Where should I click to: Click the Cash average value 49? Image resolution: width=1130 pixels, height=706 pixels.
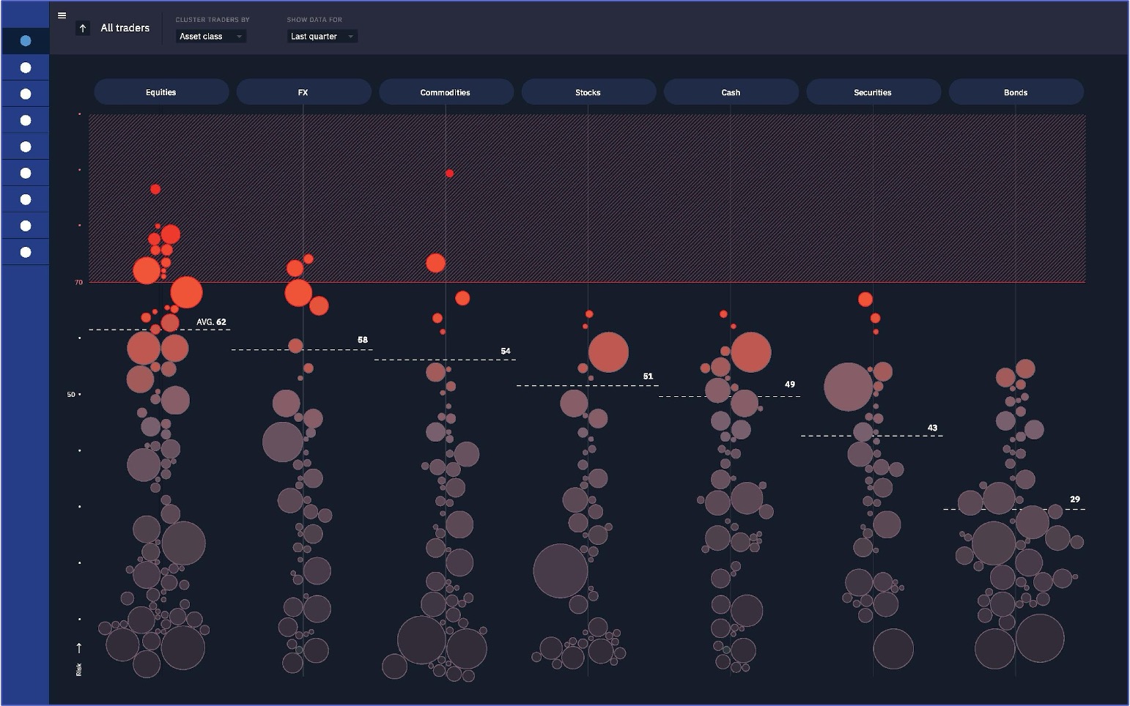pyautogui.click(x=790, y=384)
